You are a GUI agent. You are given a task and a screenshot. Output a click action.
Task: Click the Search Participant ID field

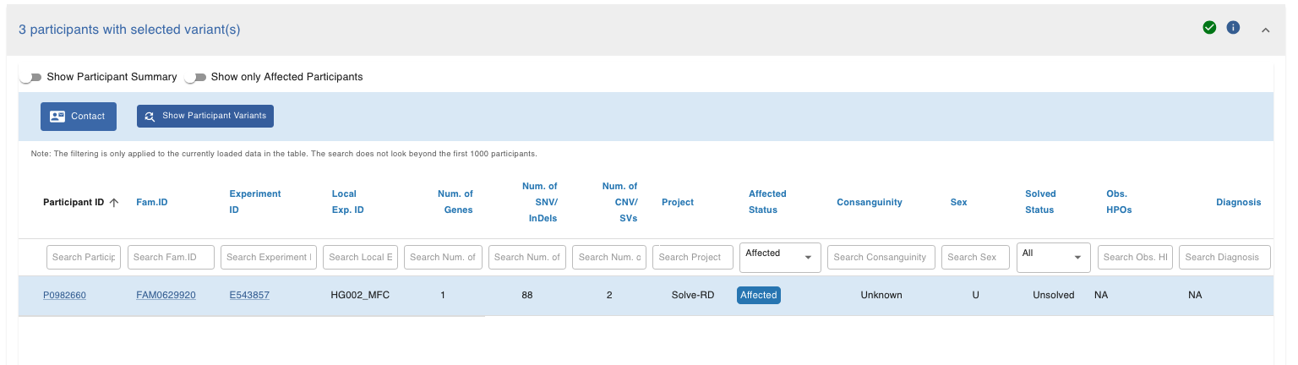pyautogui.click(x=84, y=257)
